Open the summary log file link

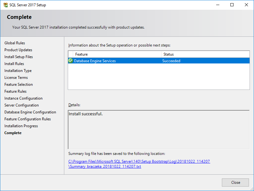click(x=139, y=164)
